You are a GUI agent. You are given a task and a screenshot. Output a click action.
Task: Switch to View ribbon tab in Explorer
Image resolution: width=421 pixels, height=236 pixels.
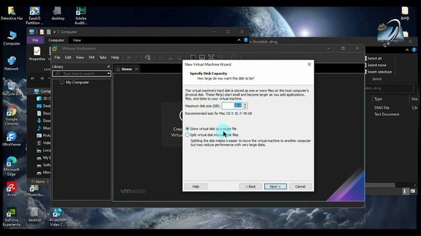click(x=77, y=40)
